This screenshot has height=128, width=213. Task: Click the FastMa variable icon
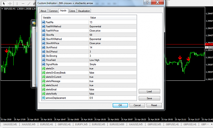(44, 22)
